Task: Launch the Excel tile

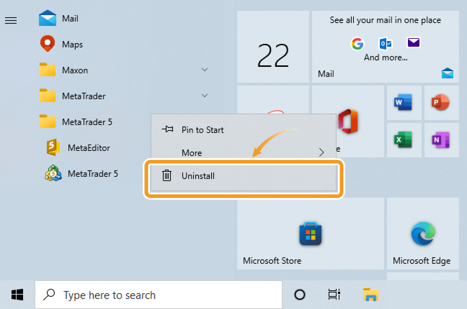Action: tap(403, 140)
